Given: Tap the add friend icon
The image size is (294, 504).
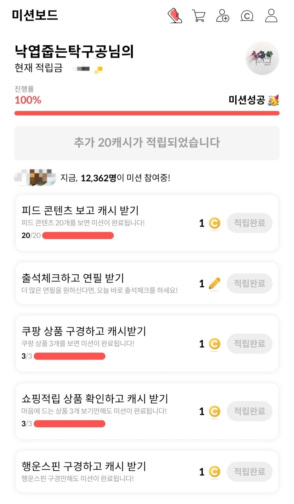Looking at the screenshot, I should point(222,16).
